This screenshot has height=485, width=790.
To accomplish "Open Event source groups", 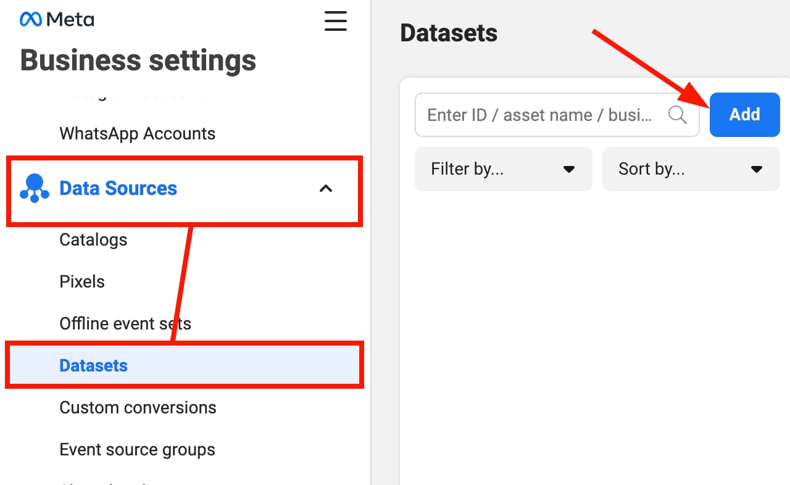I will (x=137, y=449).
